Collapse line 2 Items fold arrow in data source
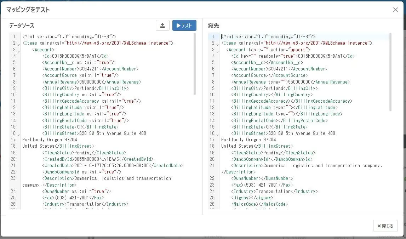Image resolution: width=406 pixels, height=239 pixels. point(18,45)
